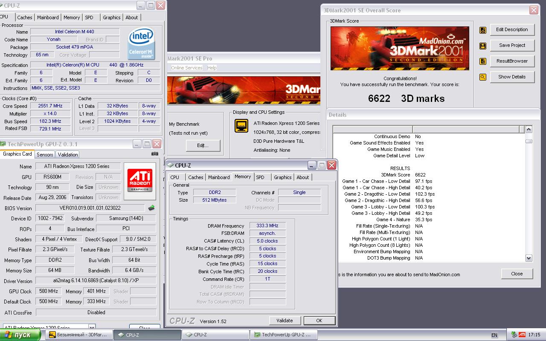
Task: Open the ResultBrowser button
Action: (x=512, y=61)
